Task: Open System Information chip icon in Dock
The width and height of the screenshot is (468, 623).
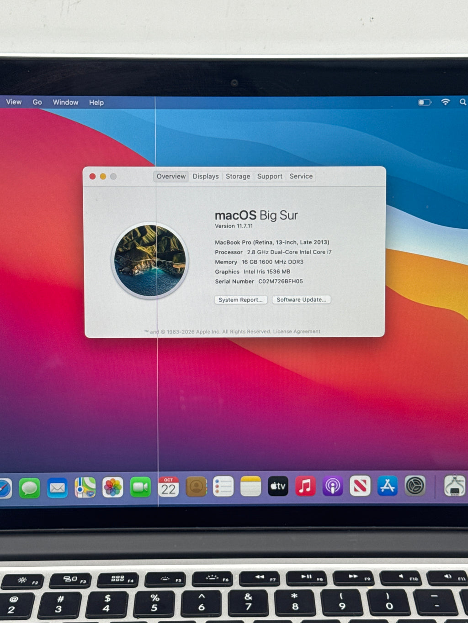Action: (x=455, y=486)
